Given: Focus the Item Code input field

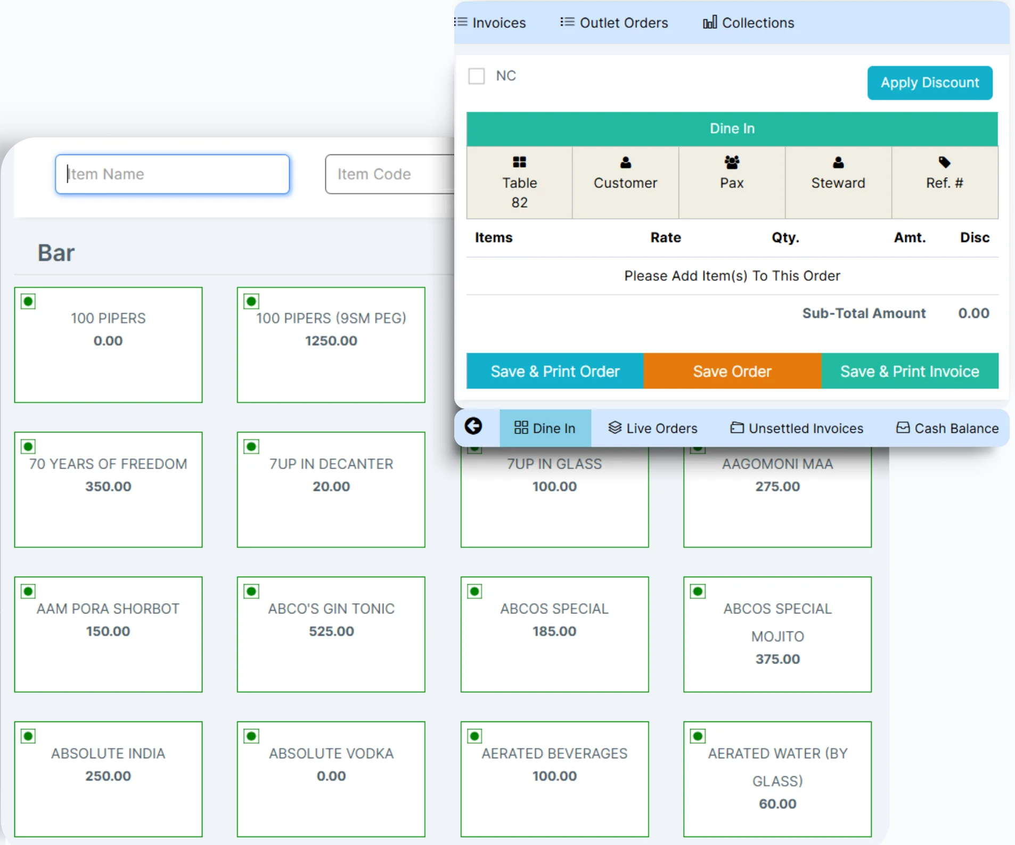Looking at the screenshot, I should (x=389, y=174).
